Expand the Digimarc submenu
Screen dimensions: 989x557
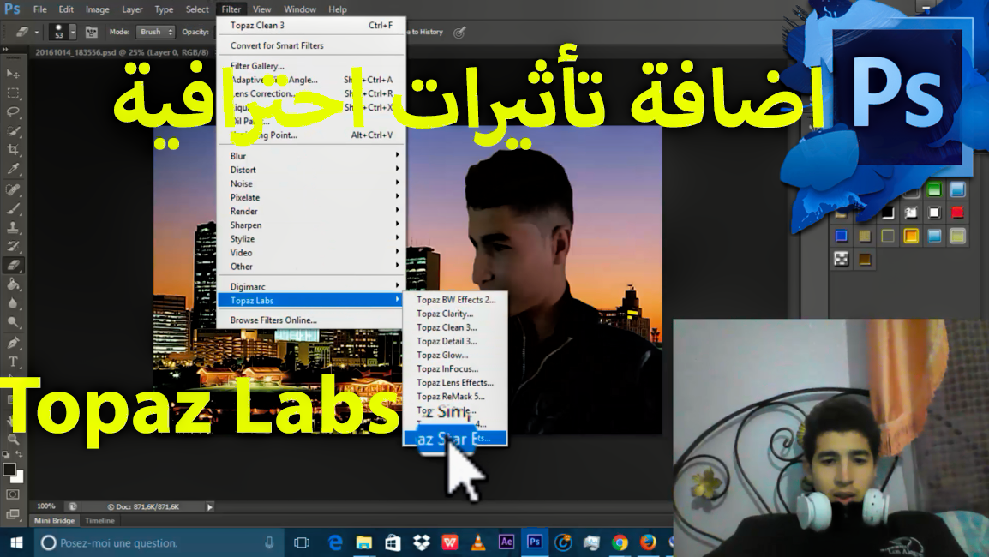click(x=310, y=286)
